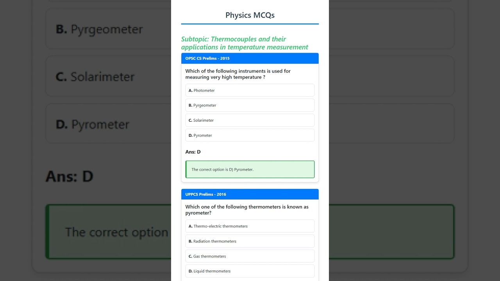Viewport: 500px width, 281px height.
Task: Click the large blurred C. Solarimeter background option
Action: [95, 77]
